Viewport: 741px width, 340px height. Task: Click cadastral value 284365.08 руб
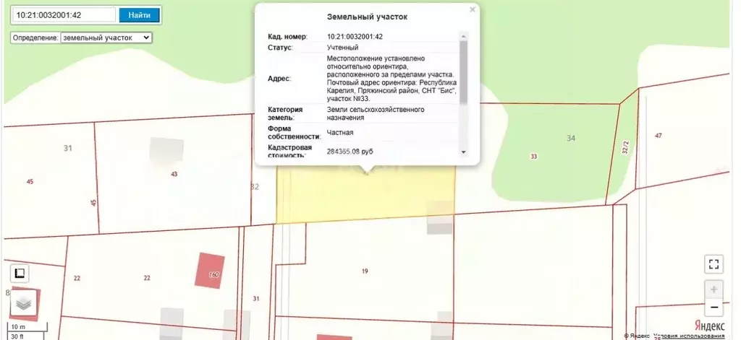coord(350,152)
